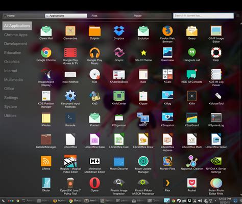The height and width of the screenshot is (204, 242).
Task: Click the volume icon in system tray
Action: click(x=200, y=201)
